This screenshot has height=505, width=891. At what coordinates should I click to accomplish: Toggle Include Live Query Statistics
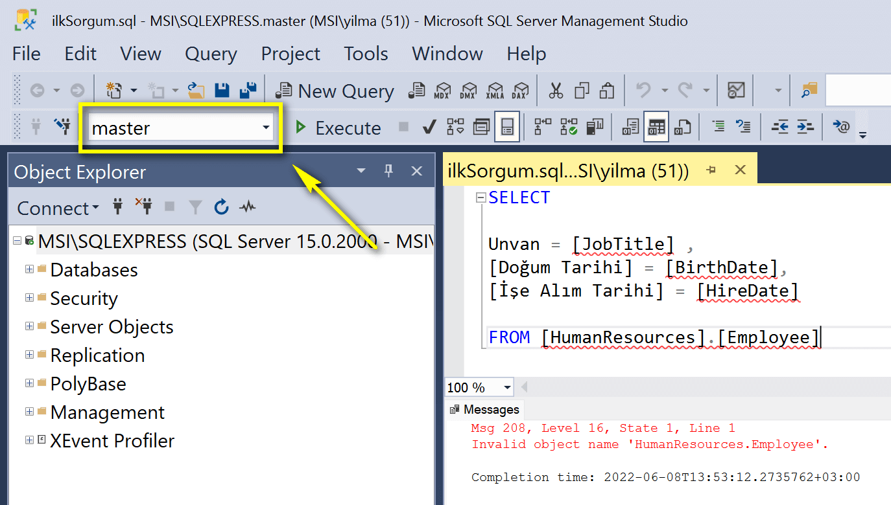point(569,127)
